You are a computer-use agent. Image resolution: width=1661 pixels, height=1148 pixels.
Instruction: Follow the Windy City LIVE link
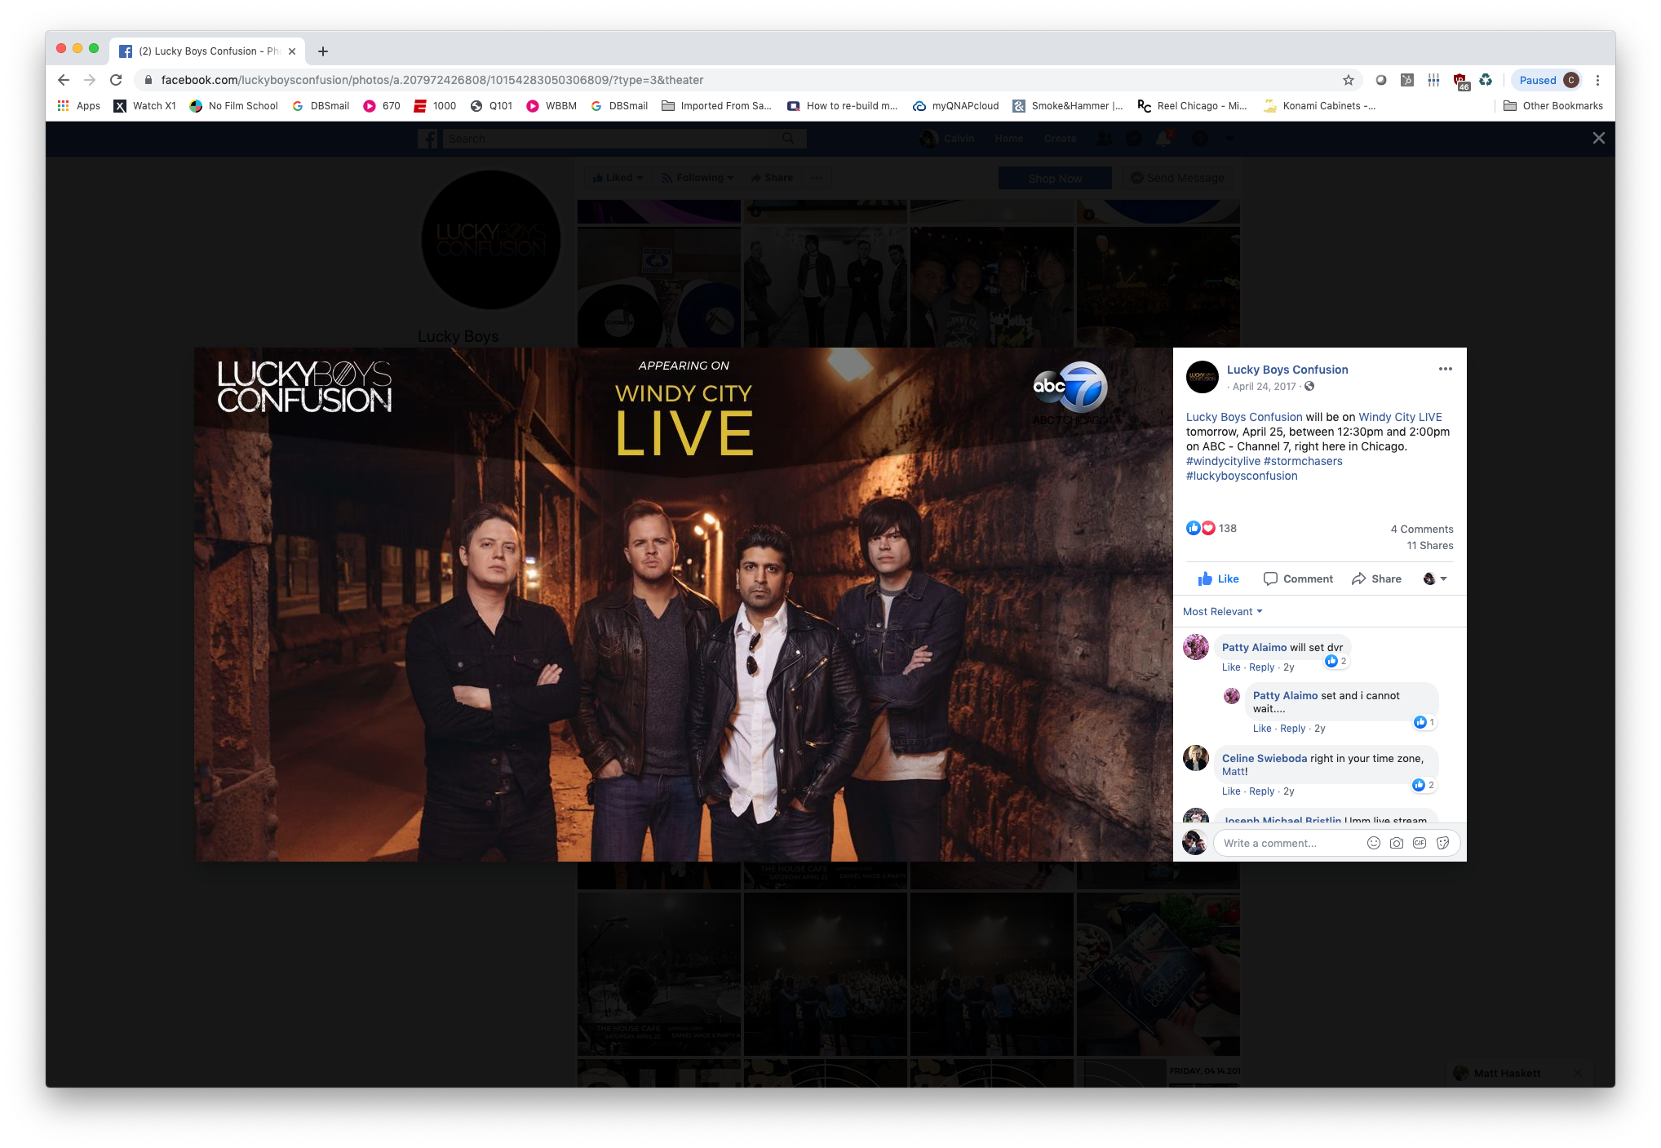pyautogui.click(x=1400, y=417)
